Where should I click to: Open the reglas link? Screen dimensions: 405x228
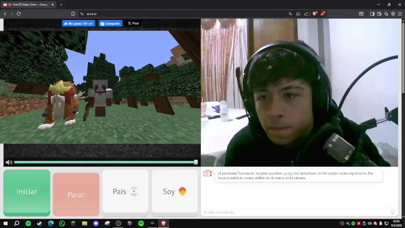tap(288, 174)
